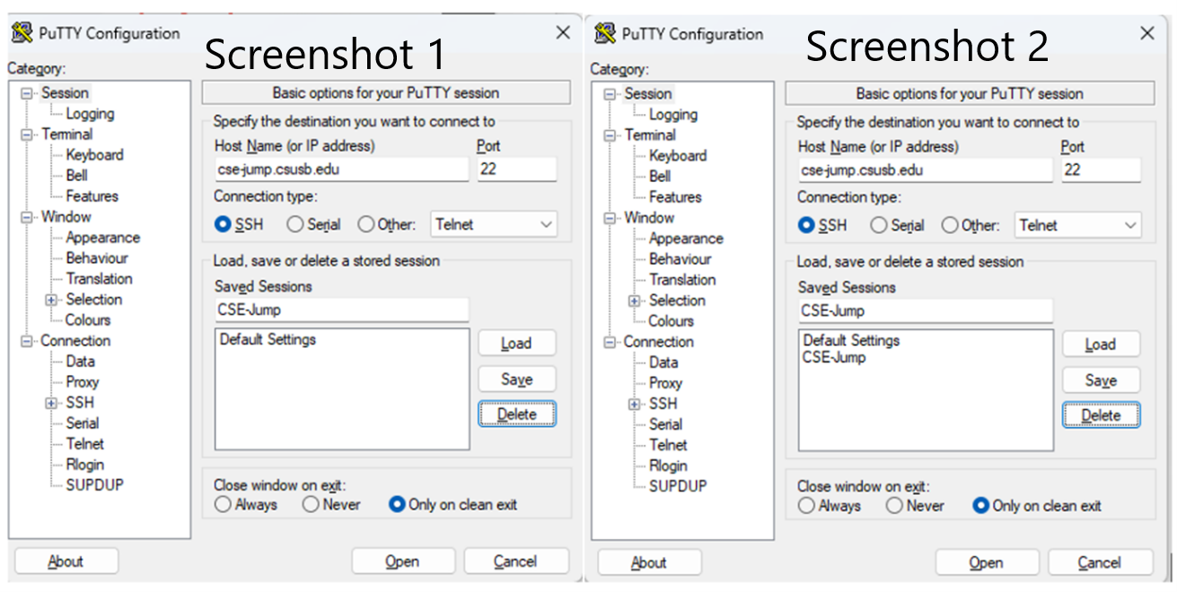This screenshot has width=1177, height=592.
Task: Open Logging category in Screenshot 1
Action: point(90,114)
